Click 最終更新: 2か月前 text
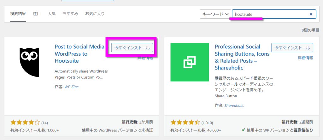 (137, 122)
